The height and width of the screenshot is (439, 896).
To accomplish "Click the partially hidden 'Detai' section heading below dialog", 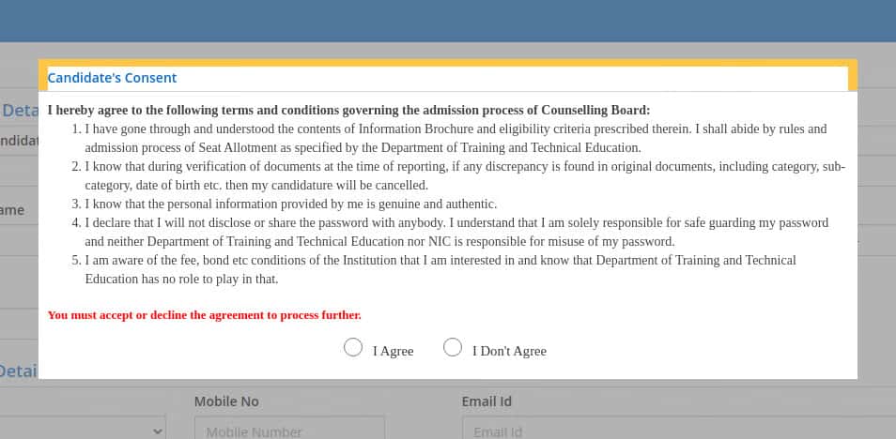I will tap(18, 371).
